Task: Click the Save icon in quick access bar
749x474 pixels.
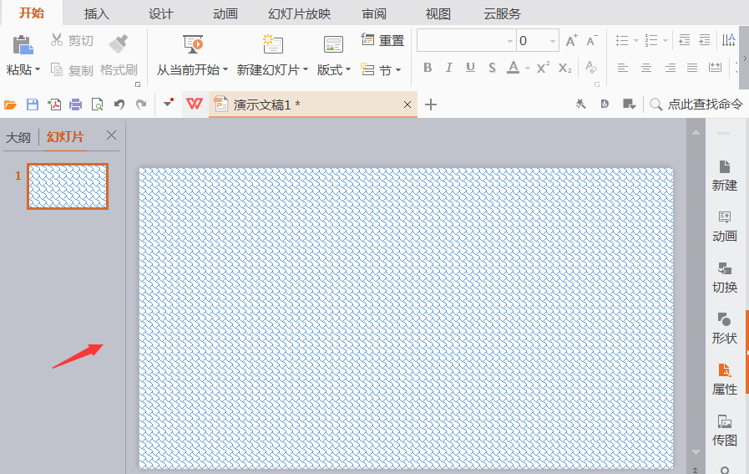Action: tap(32, 104)
